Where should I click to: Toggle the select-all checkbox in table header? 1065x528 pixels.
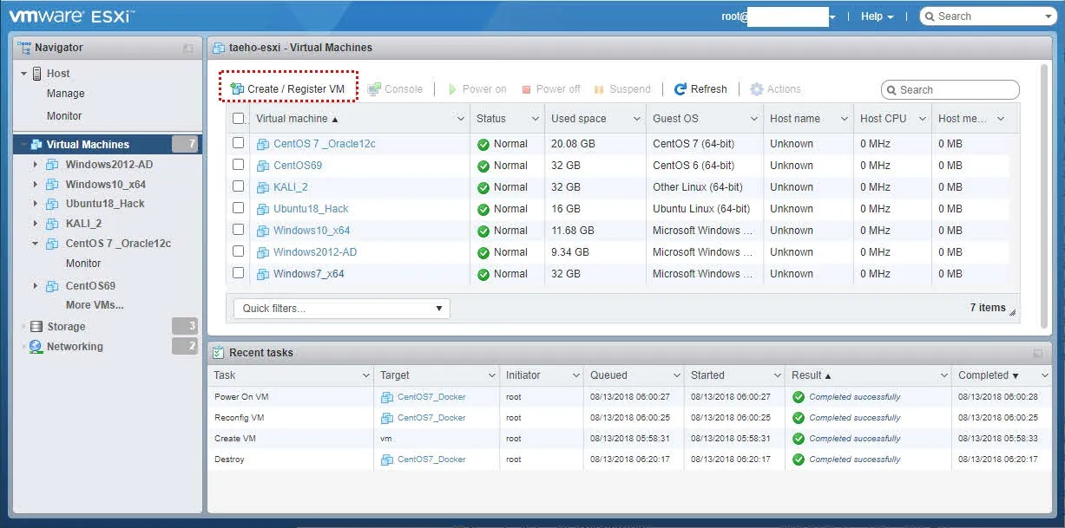click(239, 119)
